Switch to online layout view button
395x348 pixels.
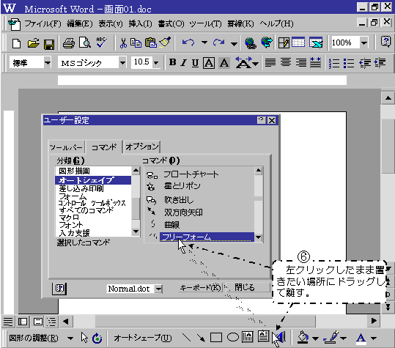pos(23,322)
